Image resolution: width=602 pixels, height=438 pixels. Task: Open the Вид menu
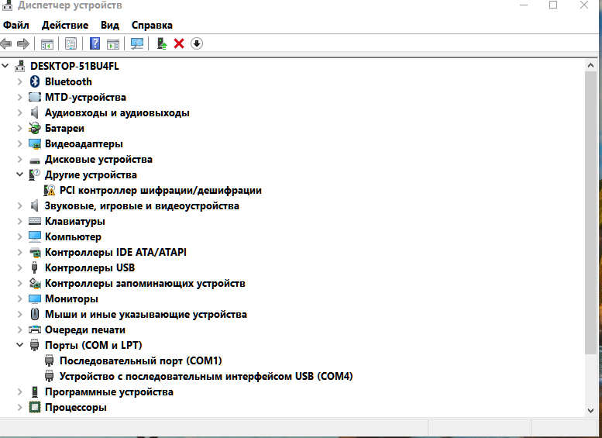[x=109, y=26]
